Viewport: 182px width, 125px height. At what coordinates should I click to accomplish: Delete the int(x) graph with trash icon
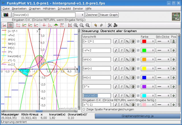pyautogui.click(x=133, y=78)
